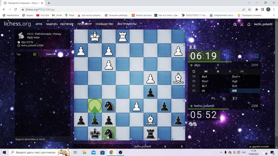
Task: Jump to the last move of the game
Action: pos(242,71)
